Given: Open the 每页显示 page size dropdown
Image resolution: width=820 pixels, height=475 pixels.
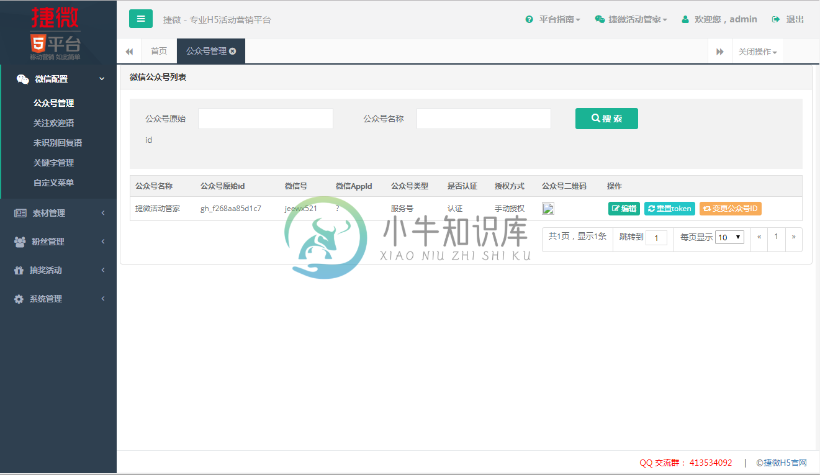Looking at the screenshot, I should click(x=729, y=237).
